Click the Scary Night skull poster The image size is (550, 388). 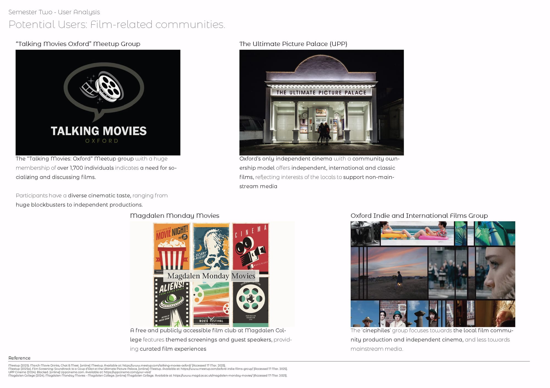click(x=211, y=246)
